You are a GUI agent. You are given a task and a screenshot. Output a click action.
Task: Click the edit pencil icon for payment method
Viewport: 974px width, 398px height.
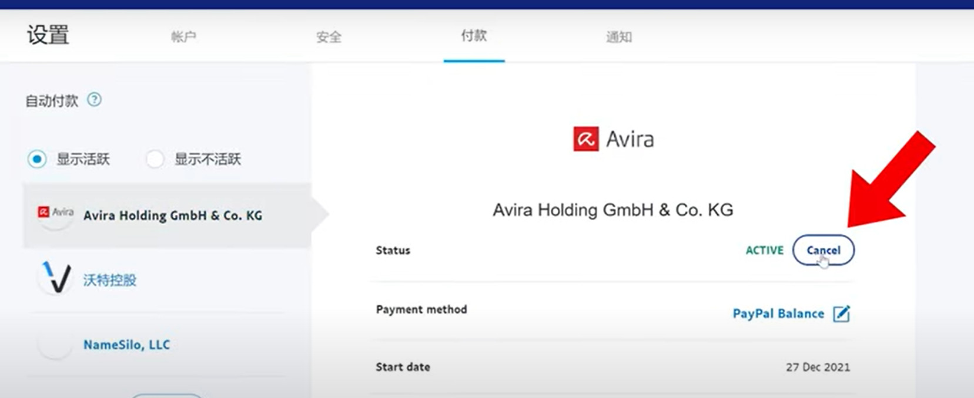click(x=841, y=313)
